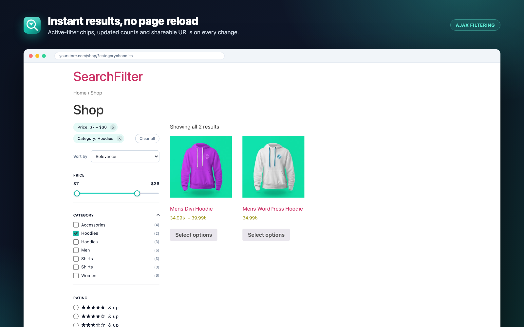This screenshot has width=524, height=327.
Task: Click the $7 minimum price label
Action: coord(76,184)
